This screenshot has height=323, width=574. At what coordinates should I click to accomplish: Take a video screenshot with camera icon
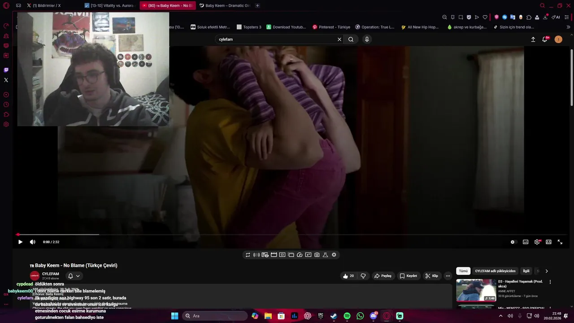pyautogui.click(x=317, y=255)
